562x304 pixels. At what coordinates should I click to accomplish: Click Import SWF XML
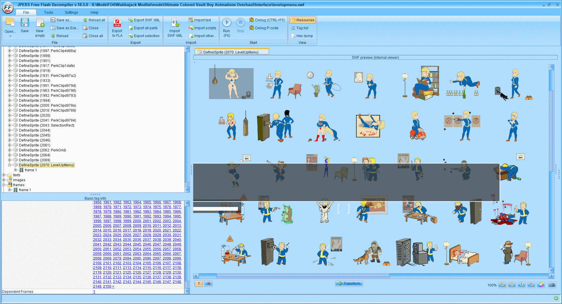(x=175, y=28)
